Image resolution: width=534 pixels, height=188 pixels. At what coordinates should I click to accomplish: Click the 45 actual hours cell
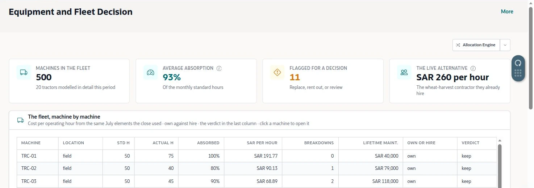[156, 181]
